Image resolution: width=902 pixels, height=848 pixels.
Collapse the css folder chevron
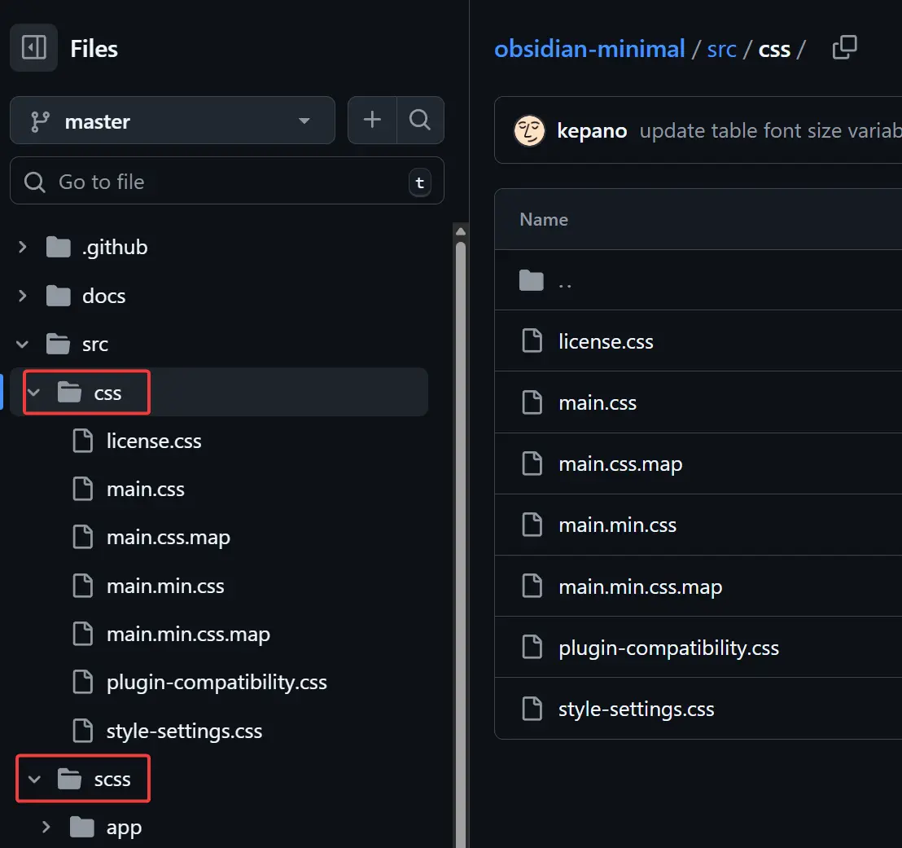click(34, 393)
